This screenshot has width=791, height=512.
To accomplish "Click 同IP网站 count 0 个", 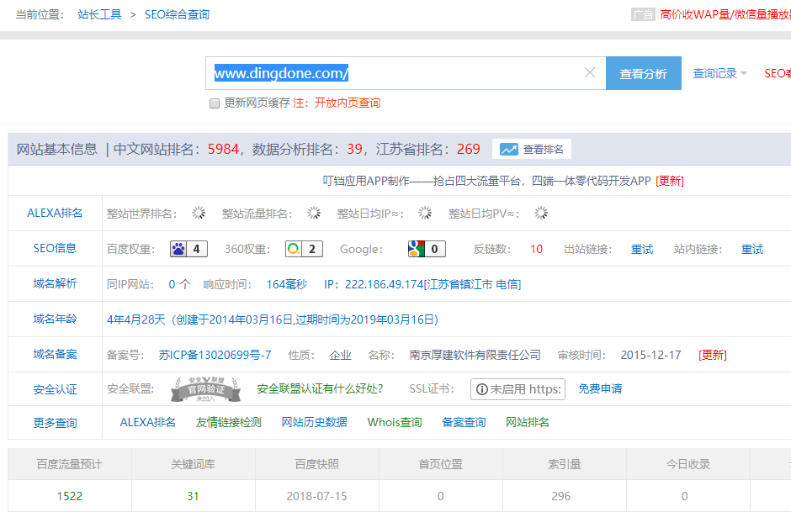I will coord(179,284).
